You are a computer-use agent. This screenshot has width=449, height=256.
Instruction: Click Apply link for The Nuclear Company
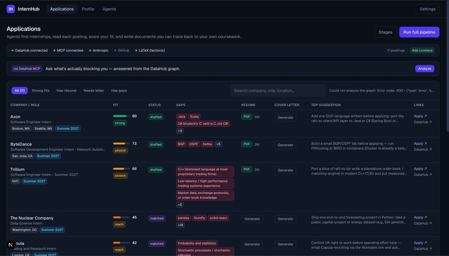[x=420, y=217]
